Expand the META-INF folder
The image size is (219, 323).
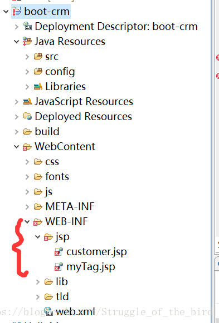[x=27, y=207]
